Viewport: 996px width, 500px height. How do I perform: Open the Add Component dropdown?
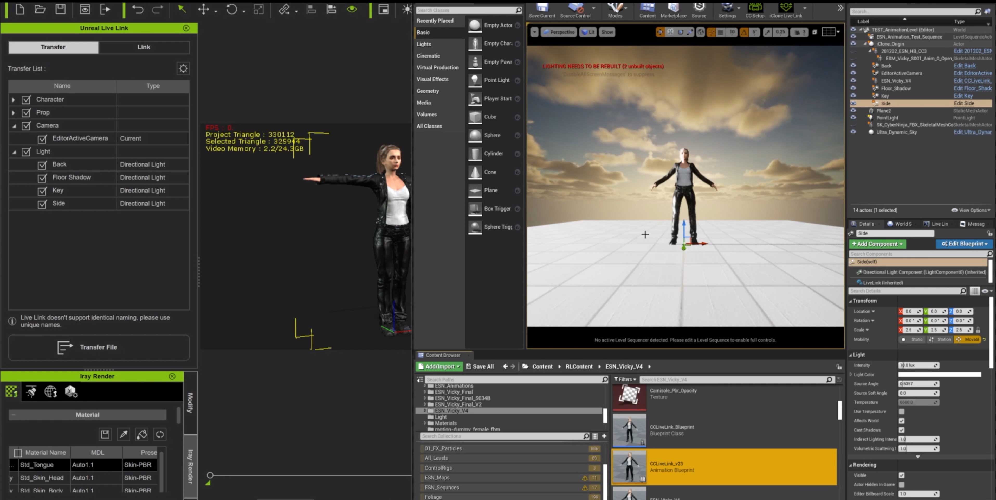877,244
